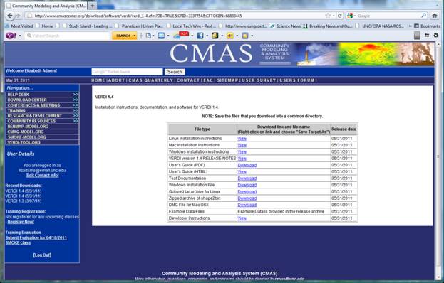This screenshot has width=444, height=283.
Task: Expand the DOWNLOAD CENTER navigation submenu
Action: 76,100
